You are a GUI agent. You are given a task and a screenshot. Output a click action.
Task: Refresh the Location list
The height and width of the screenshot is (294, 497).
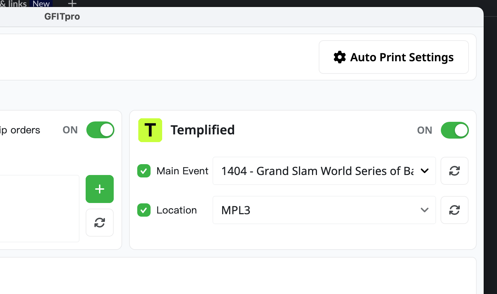pos(455,210)
